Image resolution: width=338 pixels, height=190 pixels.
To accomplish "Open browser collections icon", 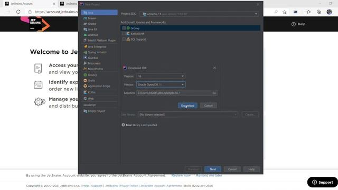I will (319, 12).
